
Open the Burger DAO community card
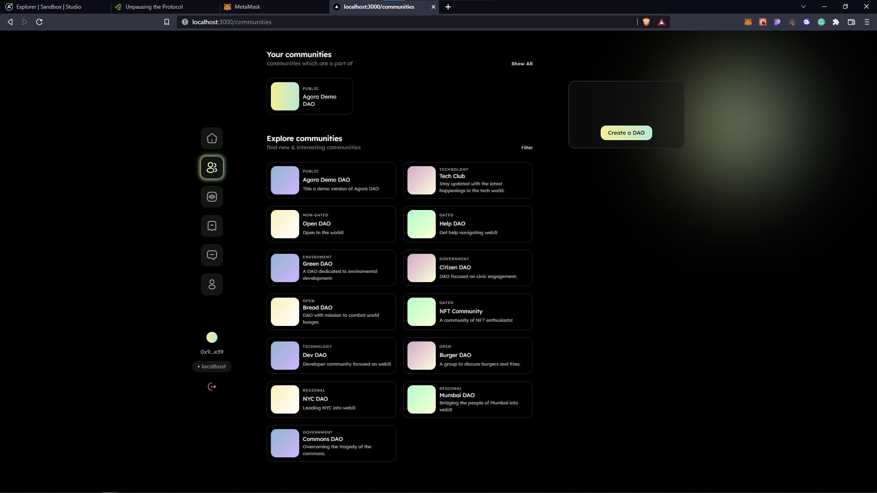point(468,356)
